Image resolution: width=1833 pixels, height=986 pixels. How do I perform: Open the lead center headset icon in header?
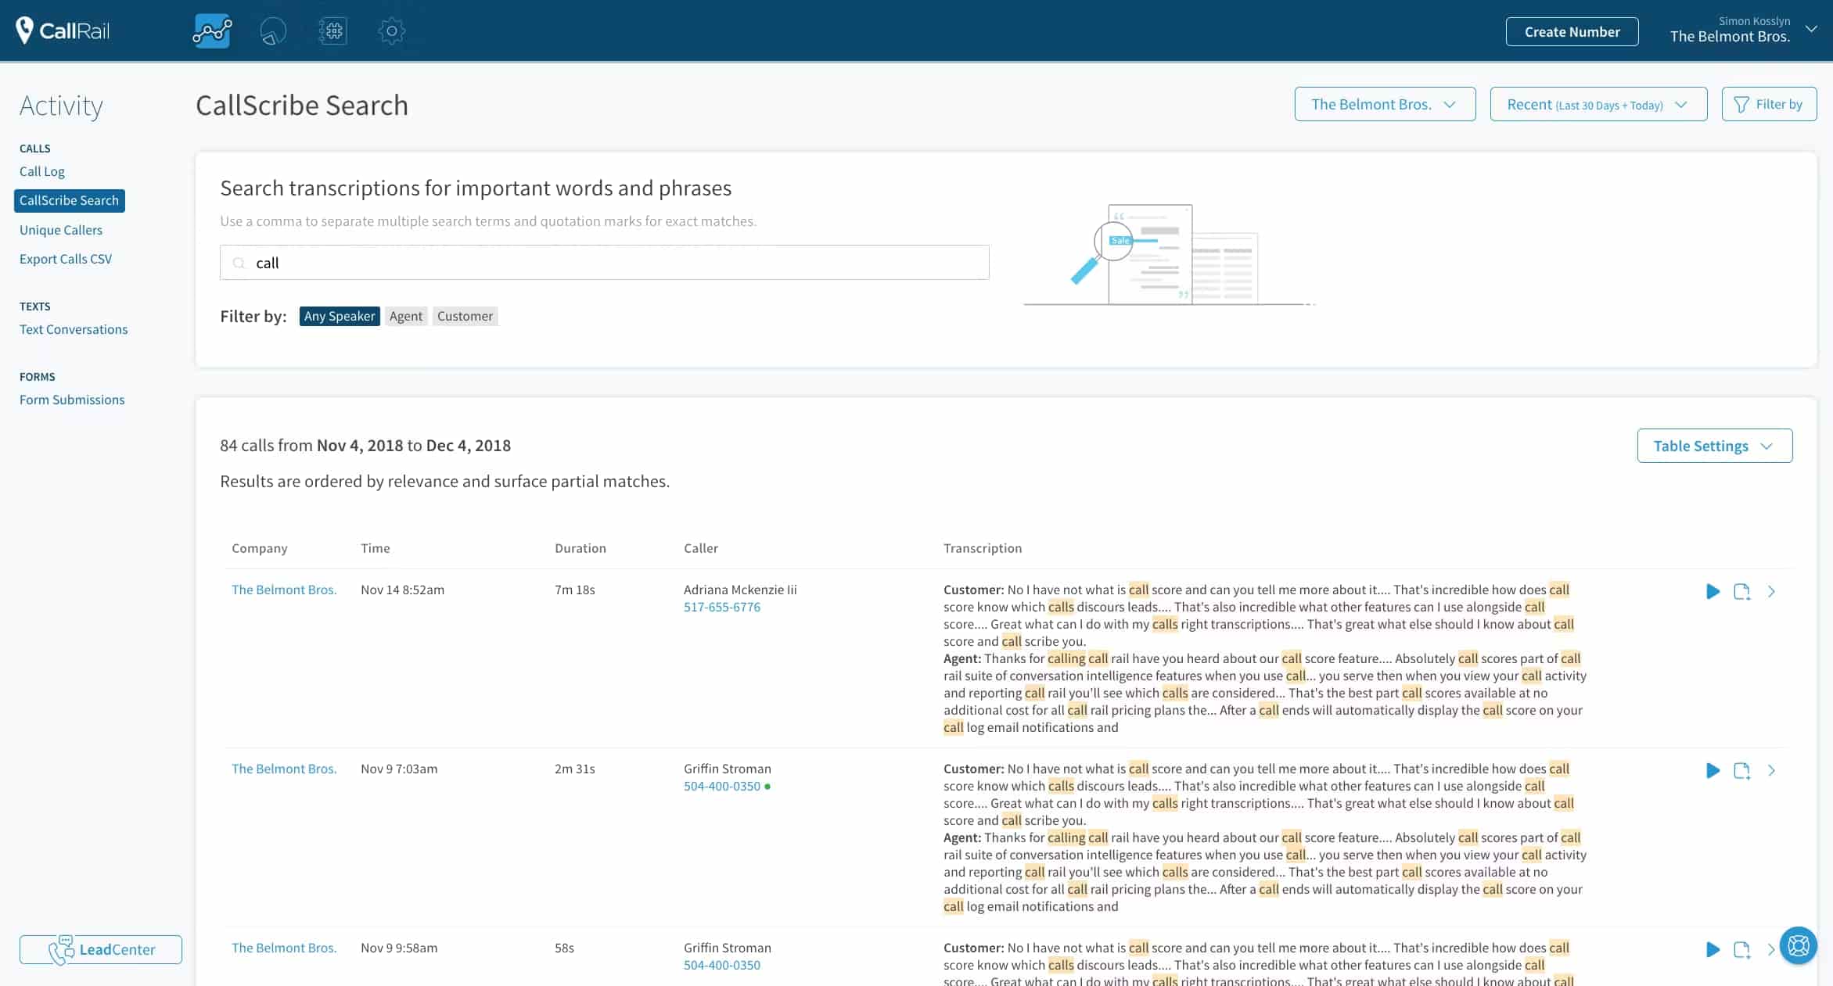273,31
